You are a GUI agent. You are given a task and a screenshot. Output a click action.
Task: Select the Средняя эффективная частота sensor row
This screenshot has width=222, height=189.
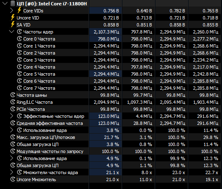pos(115,123)
